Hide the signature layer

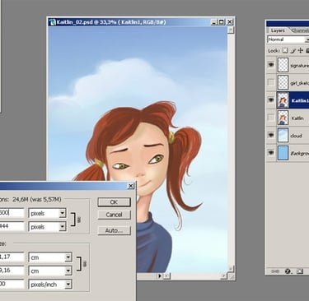pos(271,65)
